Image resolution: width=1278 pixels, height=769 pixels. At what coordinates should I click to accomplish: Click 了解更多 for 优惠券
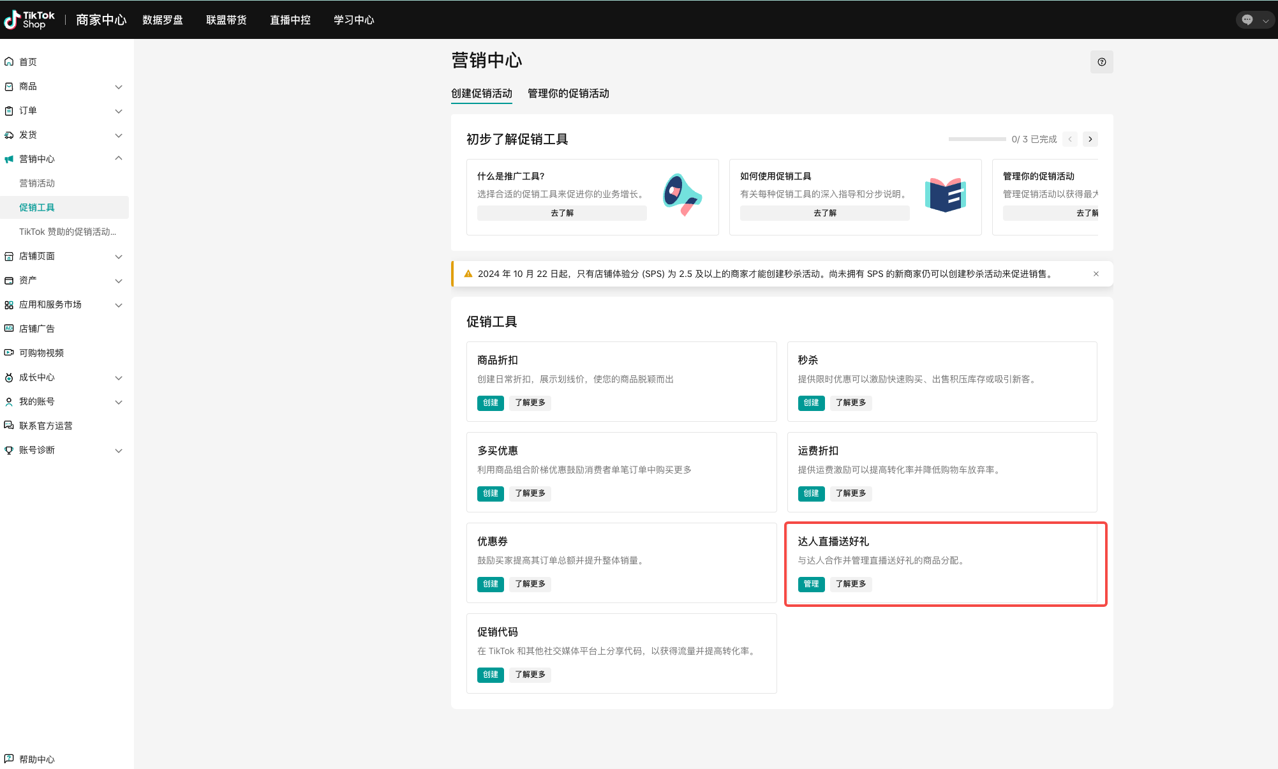click(x=530, y=584)
